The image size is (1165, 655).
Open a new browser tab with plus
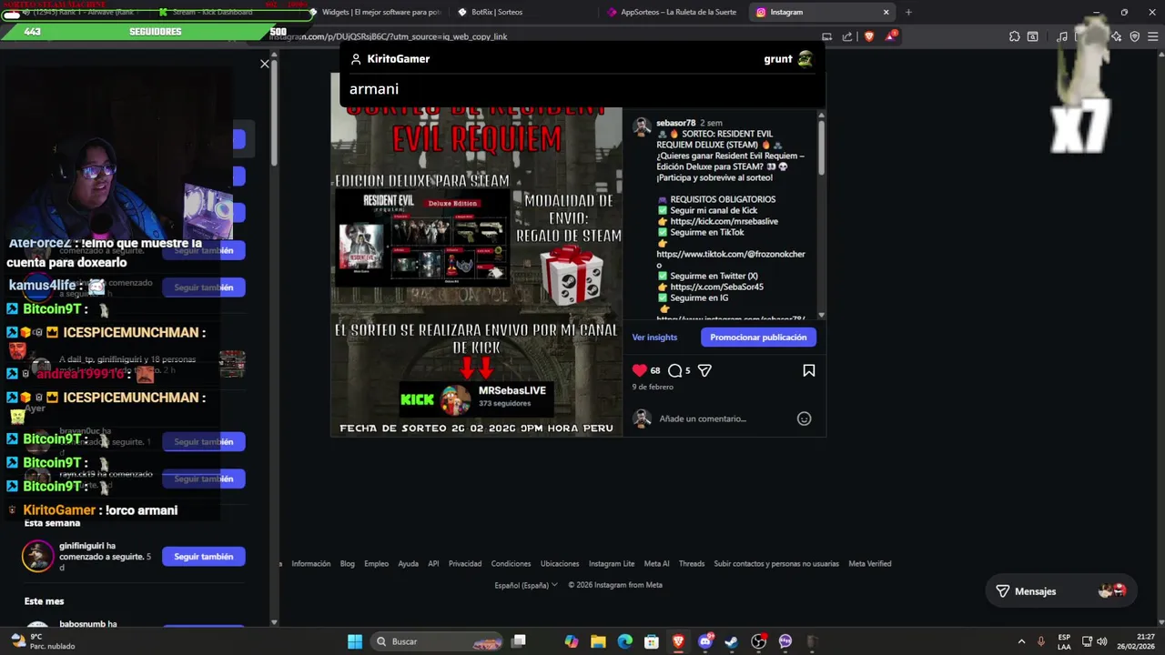coord(908,12)
